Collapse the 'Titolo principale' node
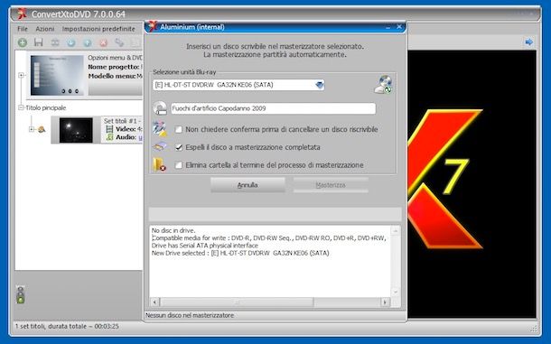Viewport: 551px width, 344px height. point(21,107)
